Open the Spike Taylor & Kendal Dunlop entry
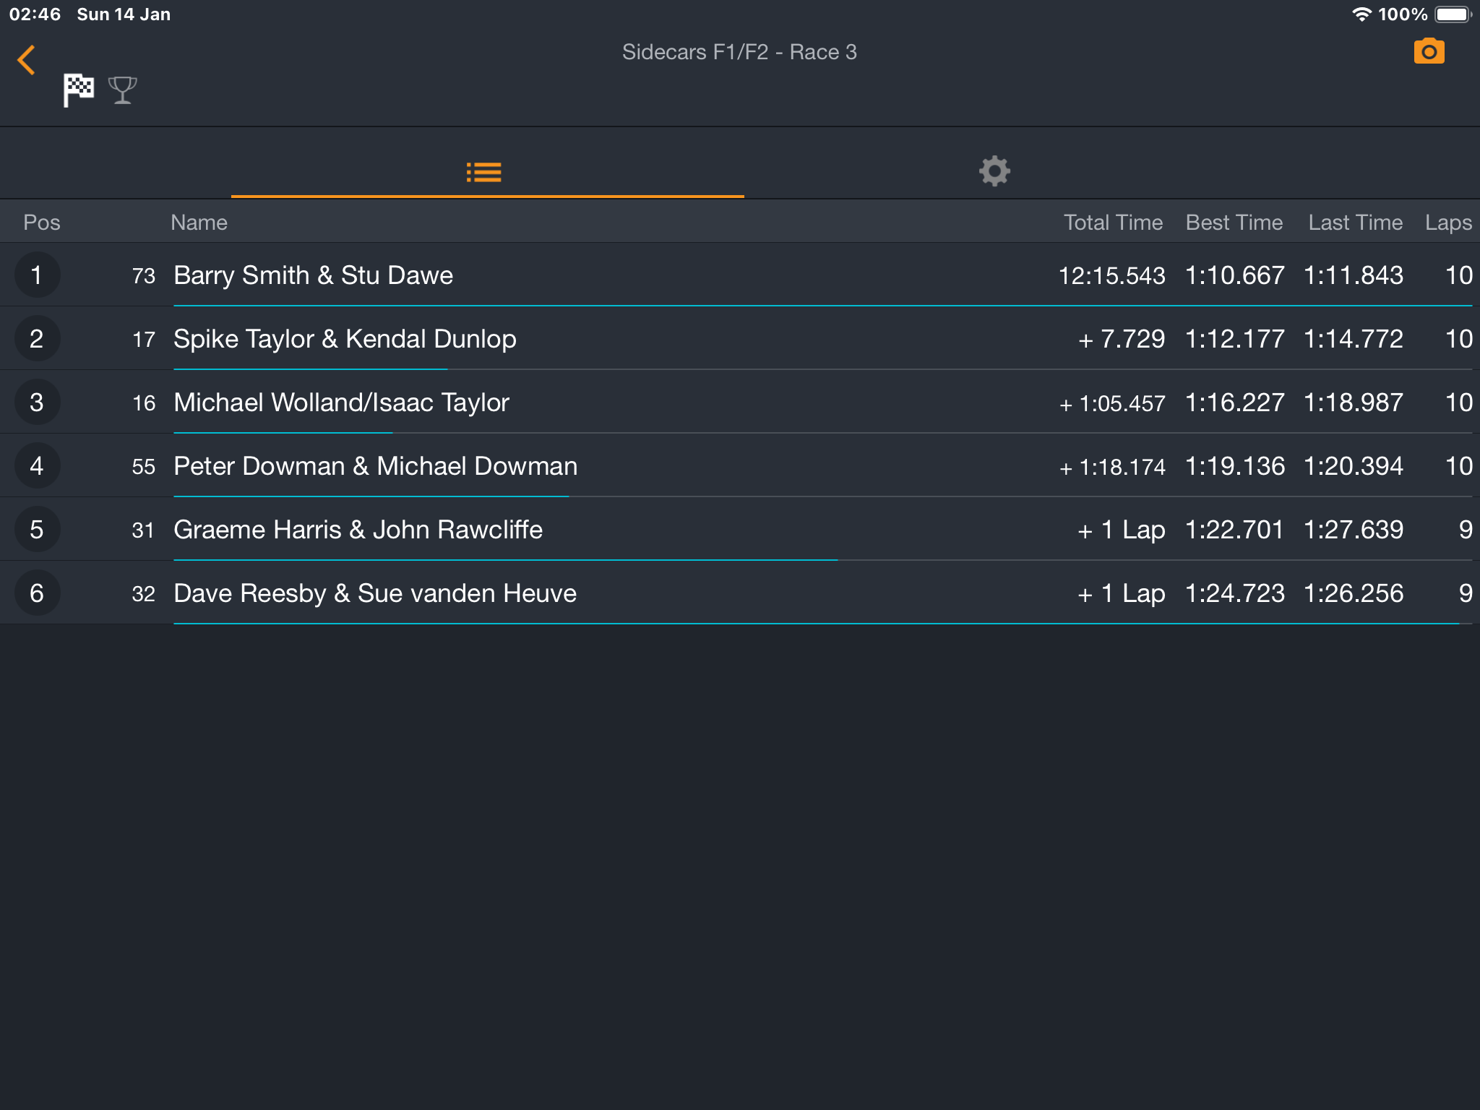1480x1110 pixels. pos(740,338)
